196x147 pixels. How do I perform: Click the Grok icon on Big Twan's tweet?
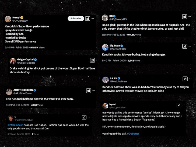[x=184, y=47]
